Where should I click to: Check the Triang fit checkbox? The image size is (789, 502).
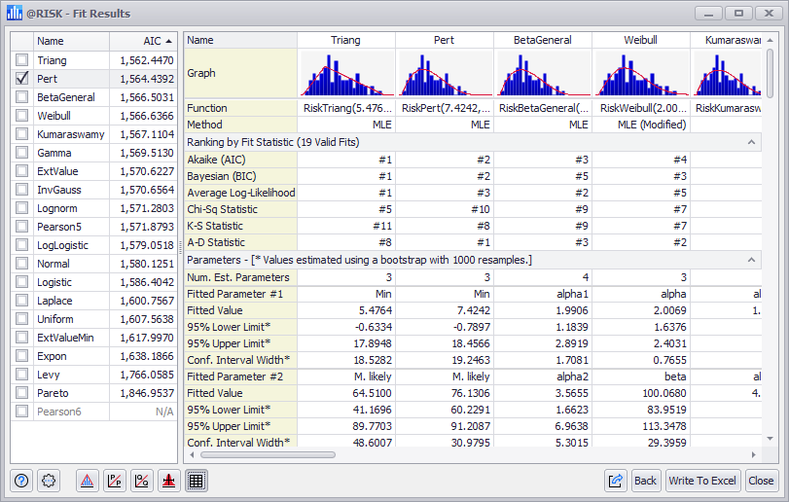point(21,60)
